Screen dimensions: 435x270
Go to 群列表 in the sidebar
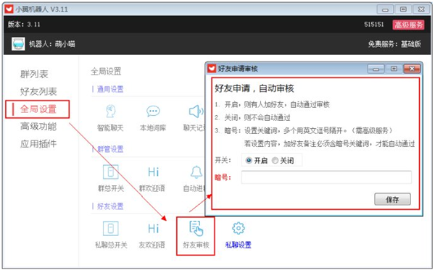click(34, 75)
